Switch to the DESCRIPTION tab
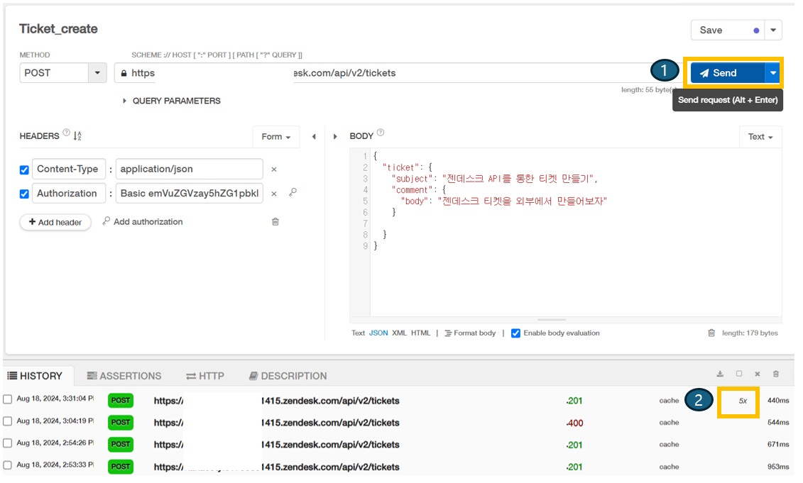Viewport: 803px width, 483px height. pyautogui.click(x=288, y=376)
